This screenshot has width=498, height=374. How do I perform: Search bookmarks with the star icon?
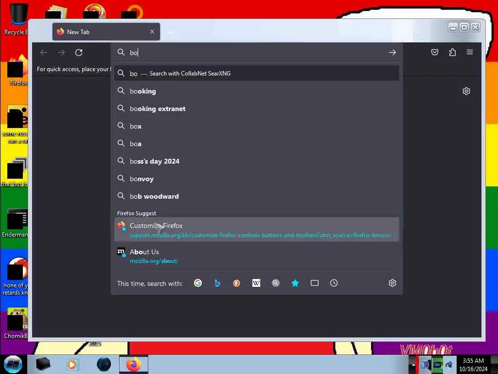pyautogui.click(x=295, y=283)
